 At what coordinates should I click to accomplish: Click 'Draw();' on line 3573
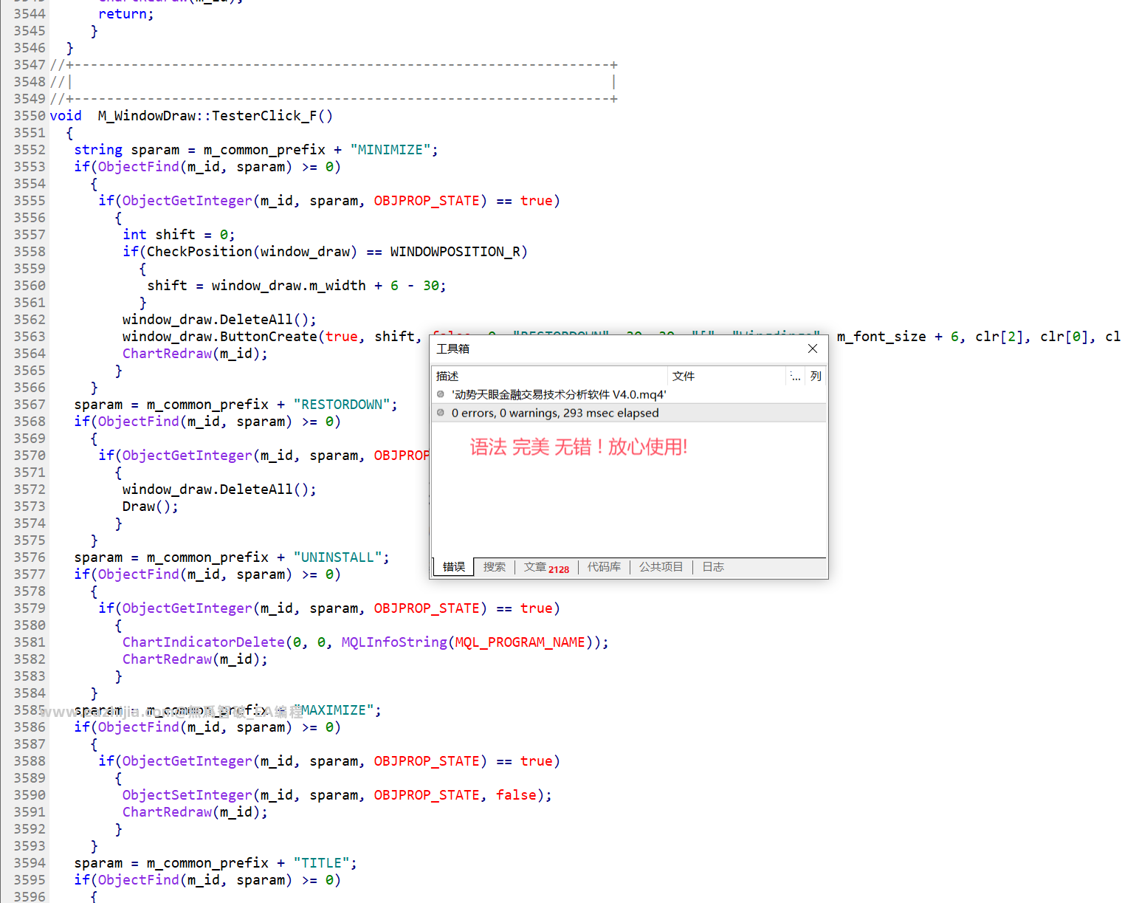coord(151,507)
